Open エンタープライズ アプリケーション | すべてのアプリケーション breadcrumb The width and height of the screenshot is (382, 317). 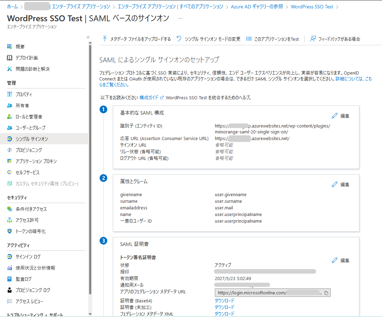pyautogui.click(x=170, y=7)
